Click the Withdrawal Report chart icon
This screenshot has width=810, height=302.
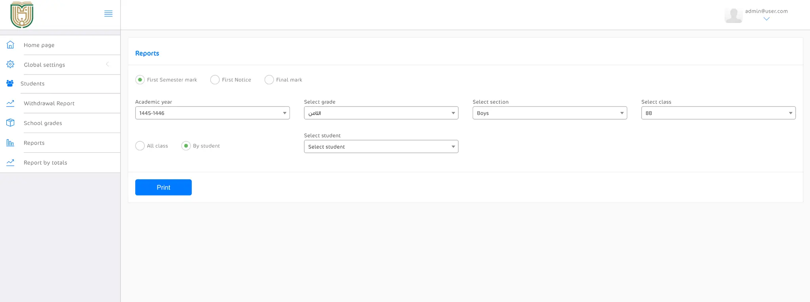(10, 103)
